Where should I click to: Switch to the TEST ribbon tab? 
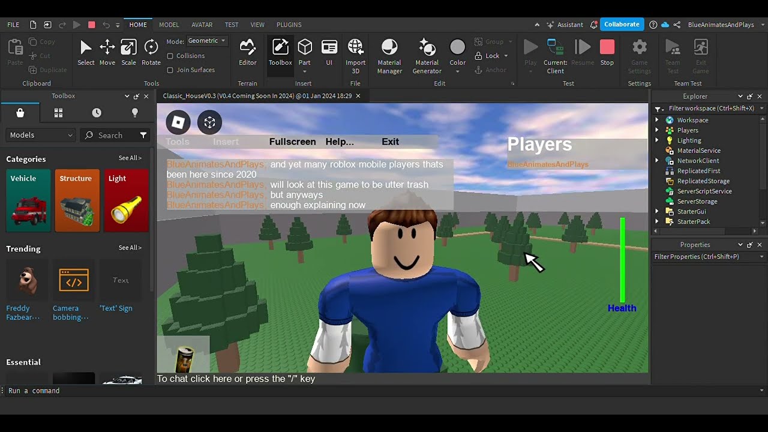pyautogui.click(x=232, y=25)
